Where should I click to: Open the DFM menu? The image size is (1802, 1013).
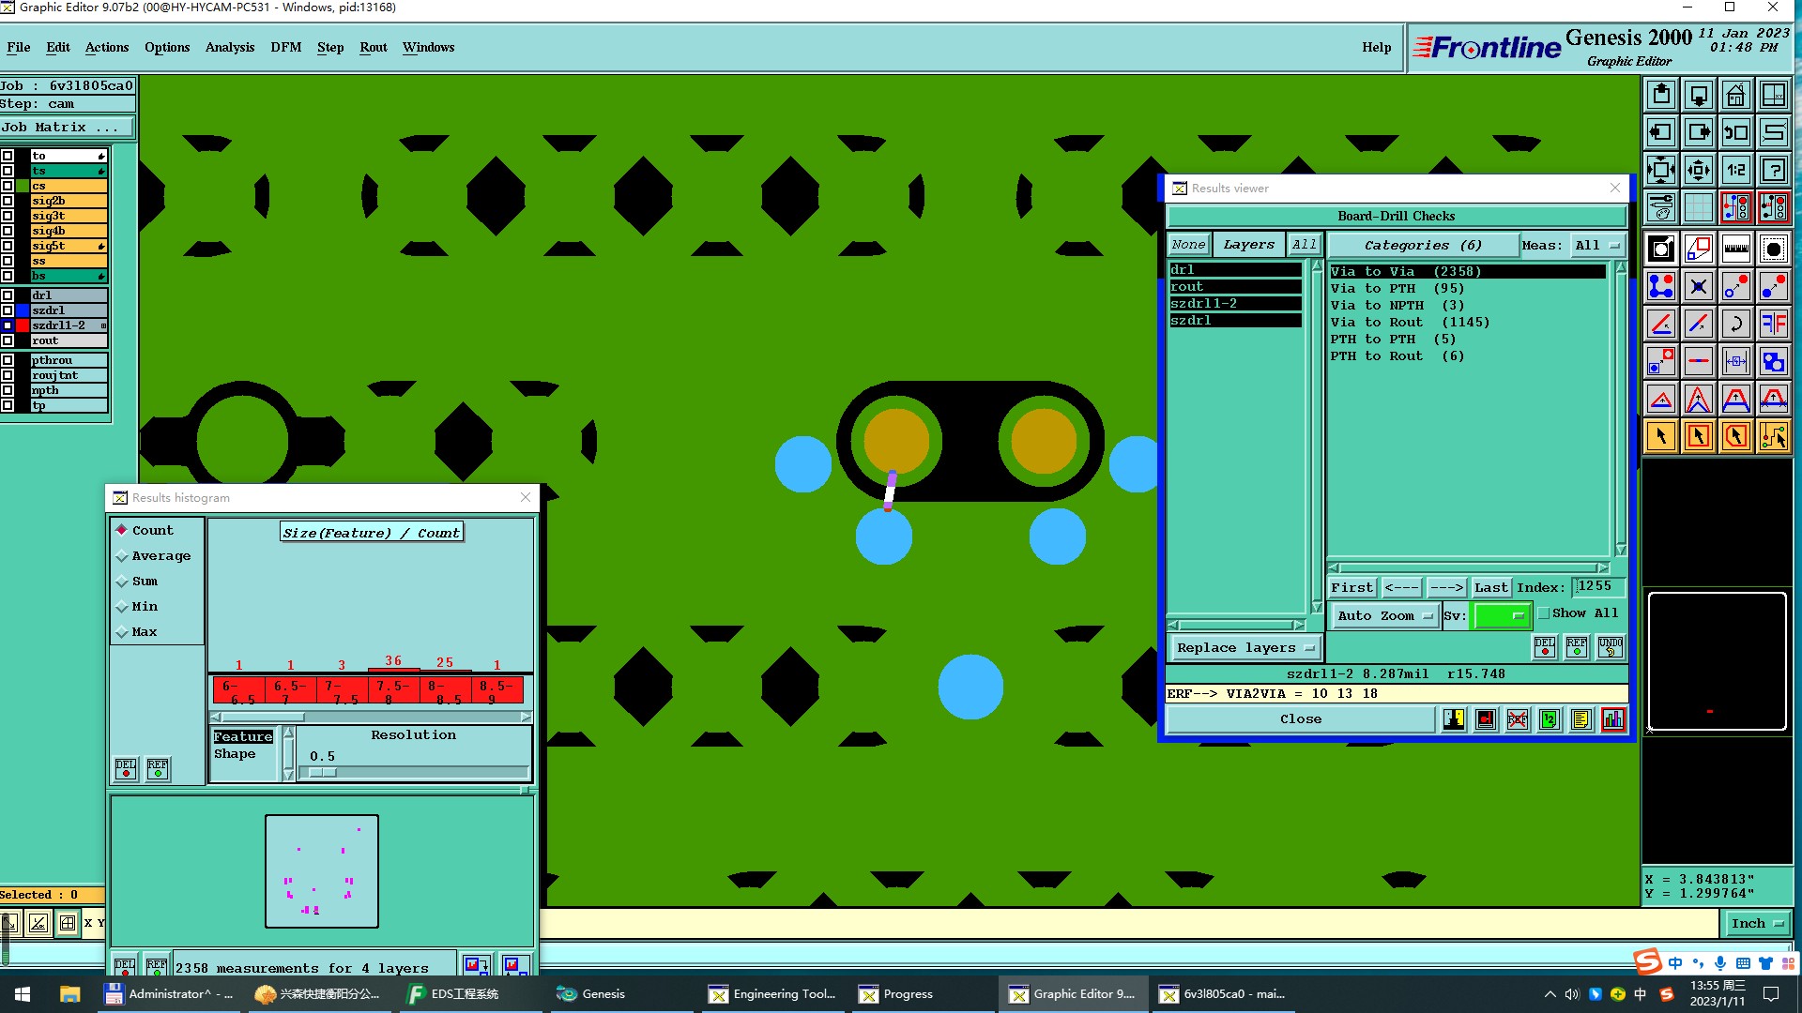285,47
